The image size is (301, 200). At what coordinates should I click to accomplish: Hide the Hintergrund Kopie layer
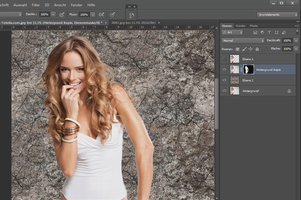pos(224,70)
